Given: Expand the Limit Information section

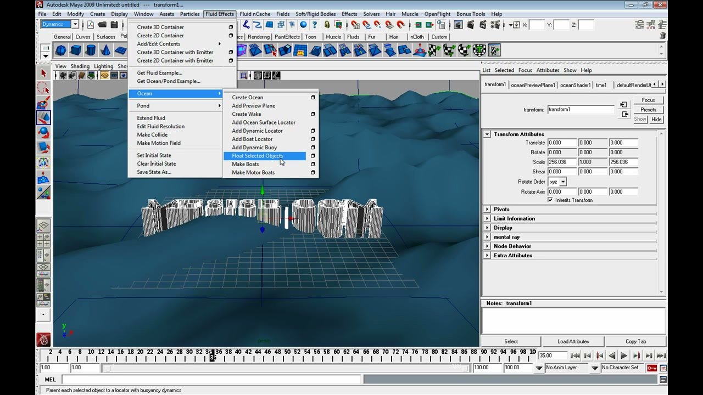Looking at the screenshot, I should click(x=487, y=218).
